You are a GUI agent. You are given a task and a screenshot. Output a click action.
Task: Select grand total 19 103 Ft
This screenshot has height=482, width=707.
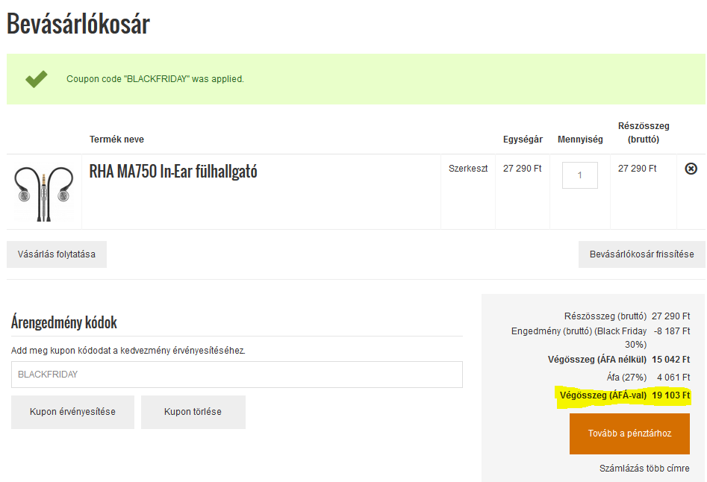click(671, 395)
